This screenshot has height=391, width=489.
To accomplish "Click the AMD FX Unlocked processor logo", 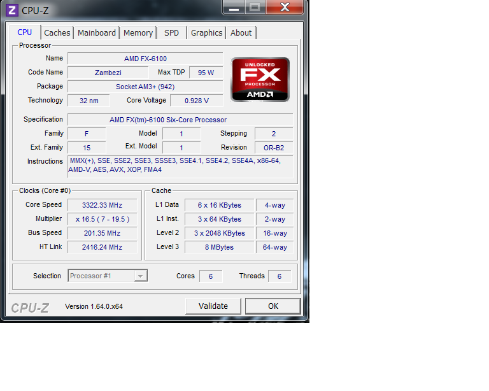I will (x=260, y=80).
